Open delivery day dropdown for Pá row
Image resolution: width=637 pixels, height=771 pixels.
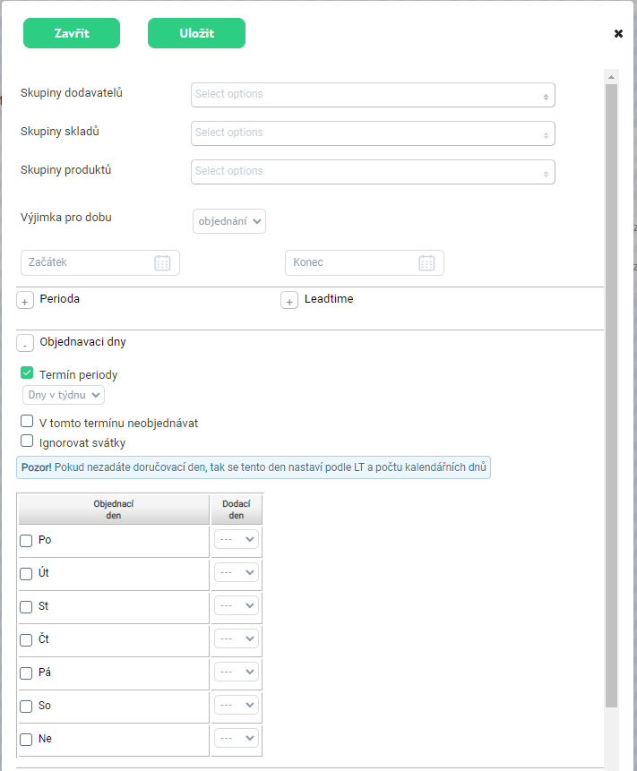(237, 672)
